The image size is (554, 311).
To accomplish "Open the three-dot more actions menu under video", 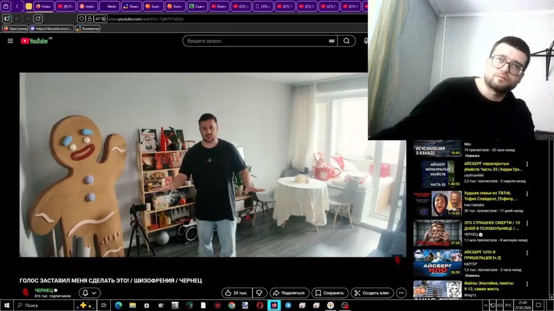I will pos(401,293).
